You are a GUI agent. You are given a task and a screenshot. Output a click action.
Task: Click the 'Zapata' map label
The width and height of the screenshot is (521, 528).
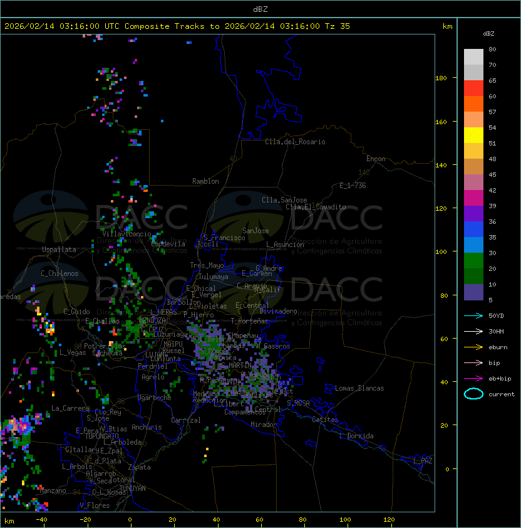coord(139,467)
